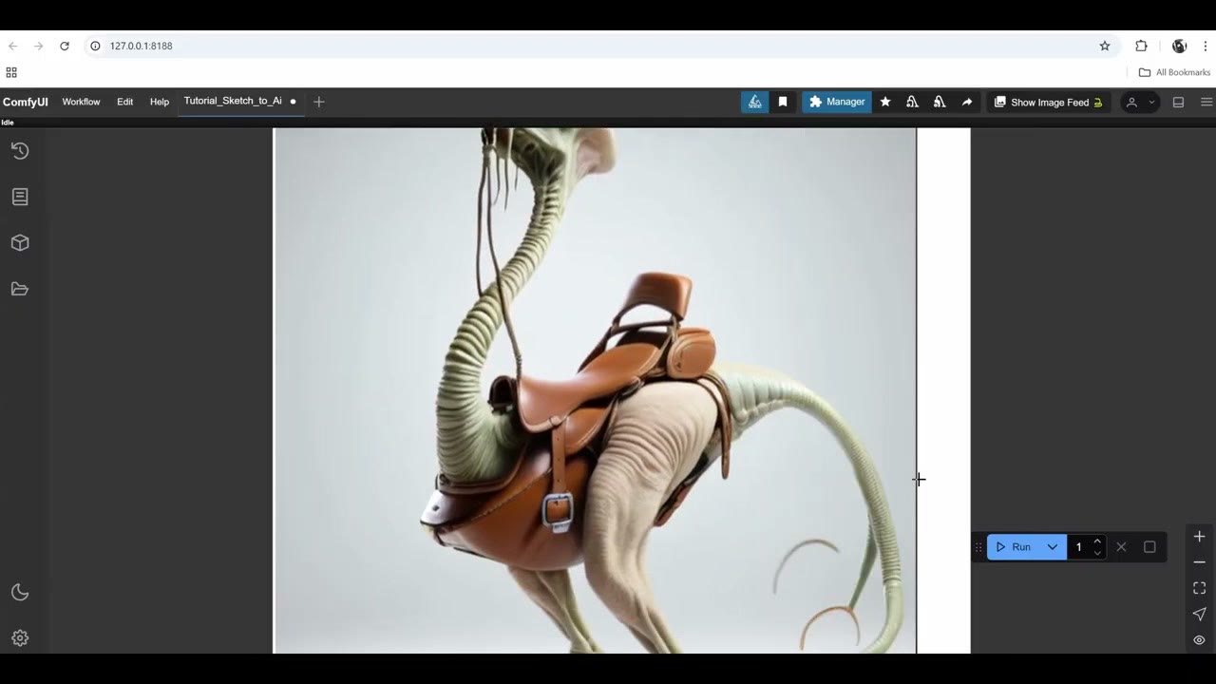Screen dimensions: 1216x684
Task: Click the ComfyUI logo text
Action: pyautogui.click(x=26, y=102)
